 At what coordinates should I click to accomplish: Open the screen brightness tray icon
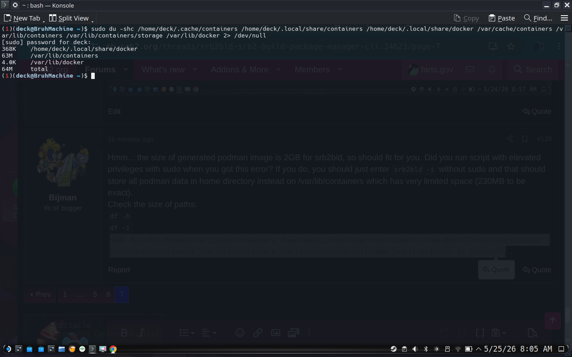click(x=436, y=349)
